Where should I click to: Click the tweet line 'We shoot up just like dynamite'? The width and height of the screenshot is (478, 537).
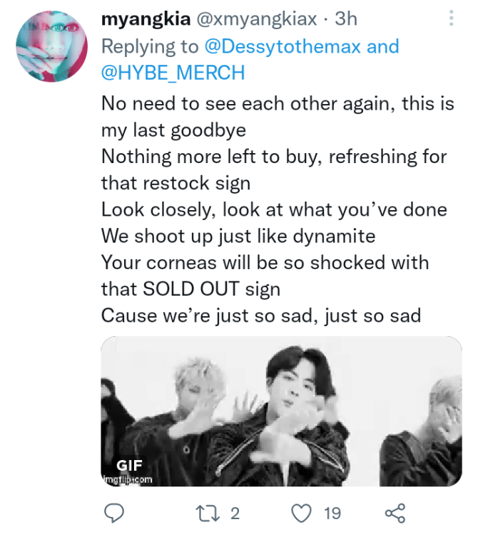click(238, 236)
